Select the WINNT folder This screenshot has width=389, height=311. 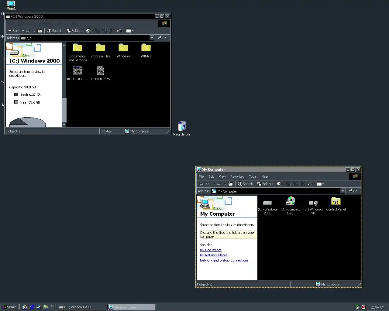tap(146, 51)
